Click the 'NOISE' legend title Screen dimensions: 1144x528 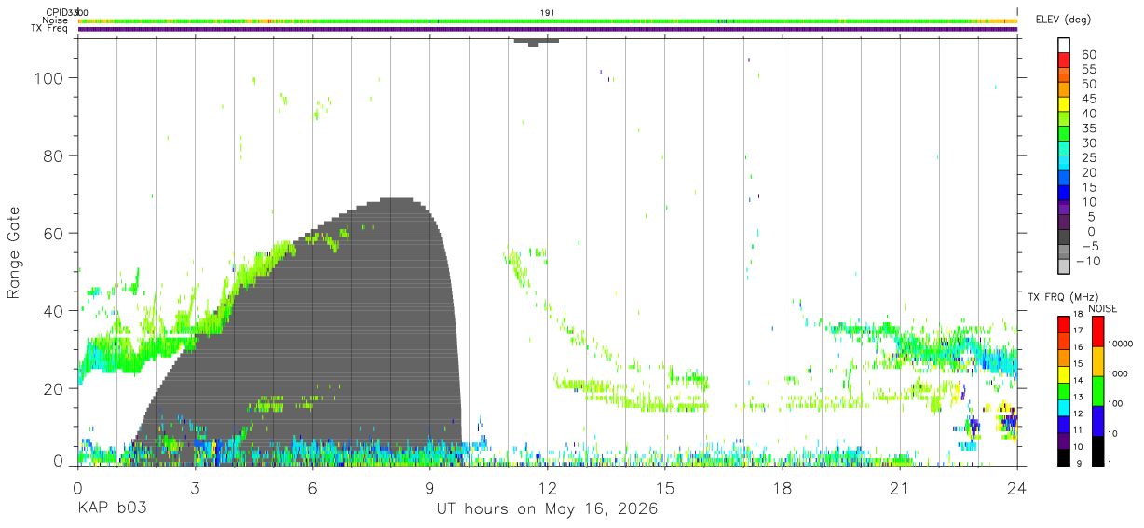(x=1103, y=309)
